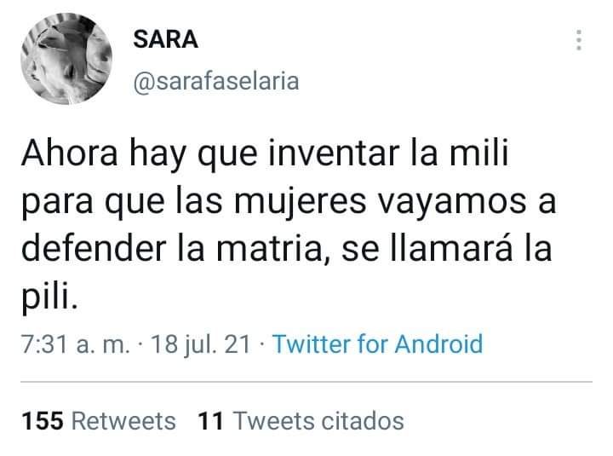Screen dimensions: 613x456
Task: Click the word "llamará" in the tweet
Action: pyautogui.click(x=451, y=248)
